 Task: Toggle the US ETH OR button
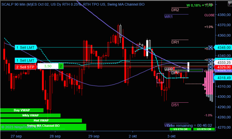click(180, 129)
